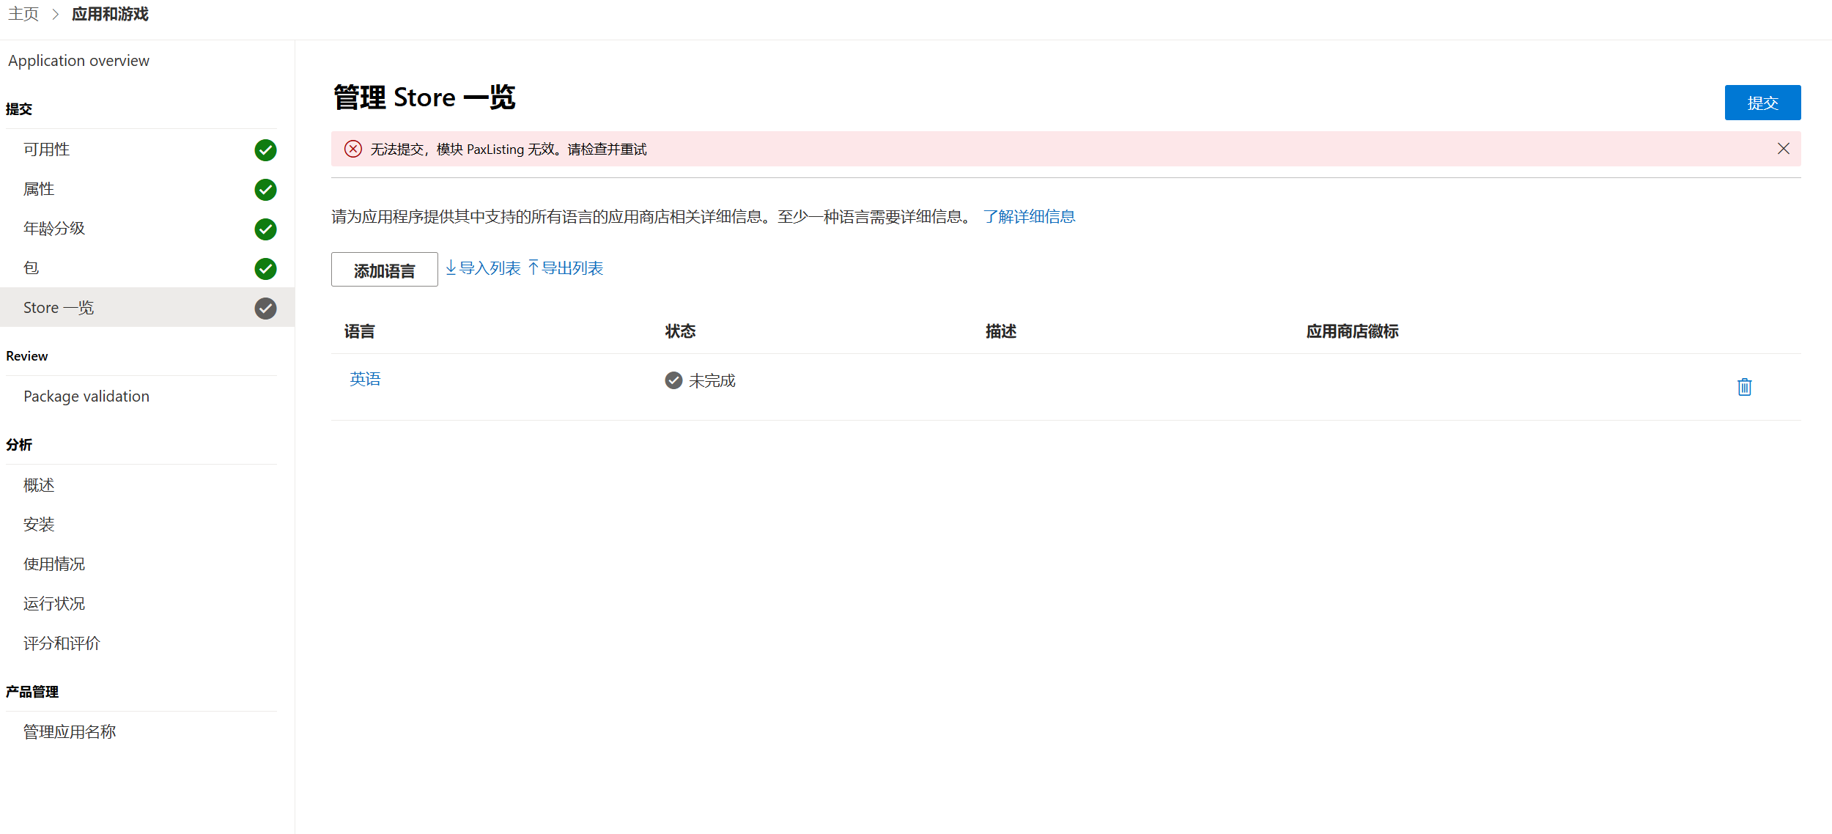Click the 添加语言 button
This screenshot has width=1832, height=834.
point(384,270)
